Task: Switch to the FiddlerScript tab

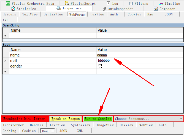Action: click(x=80, y=3)
